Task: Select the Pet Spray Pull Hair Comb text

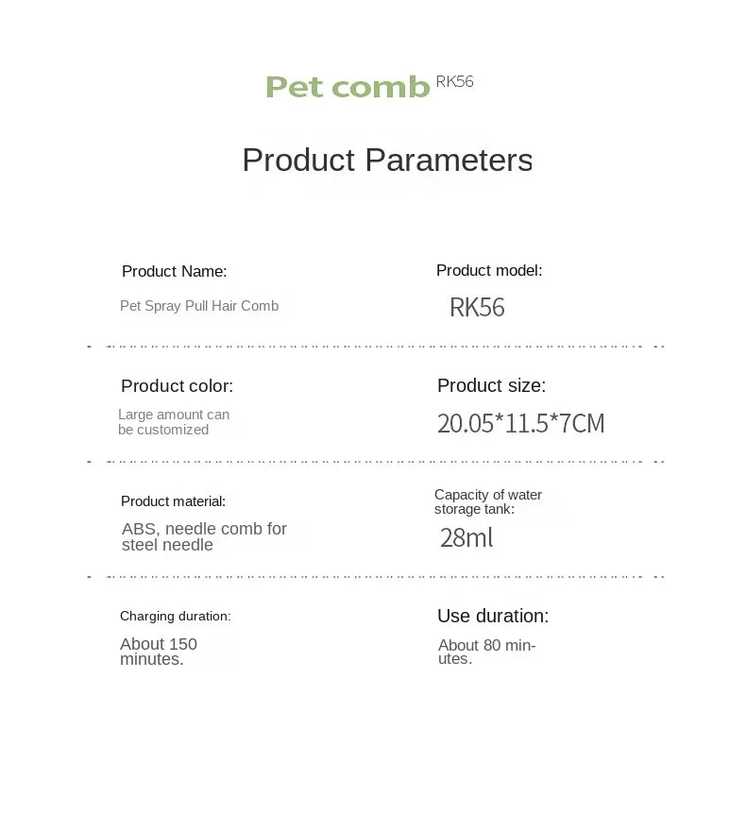Action: tap(199, 306)
